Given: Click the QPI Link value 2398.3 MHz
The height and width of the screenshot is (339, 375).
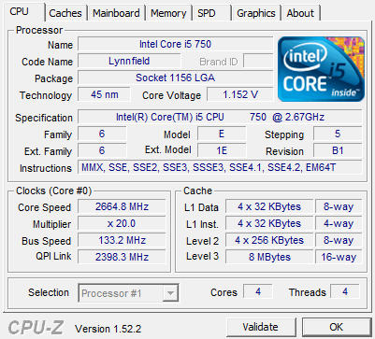Looking at the screenshot, I should 122,257.
